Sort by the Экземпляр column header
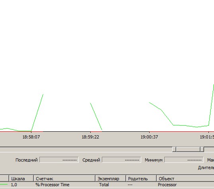Viewport: 214px width, 189px height. (x=111, y=179)
